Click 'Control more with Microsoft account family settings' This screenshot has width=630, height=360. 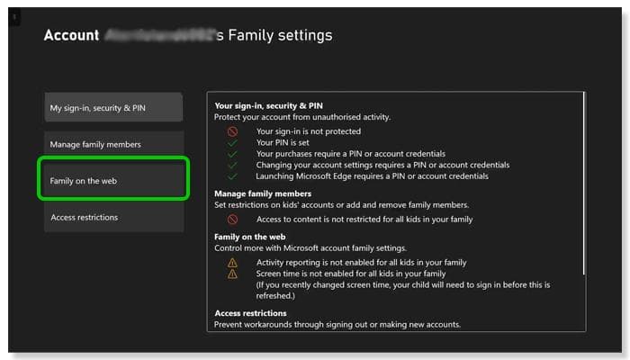pyautogui.click(x=310, y=248)
